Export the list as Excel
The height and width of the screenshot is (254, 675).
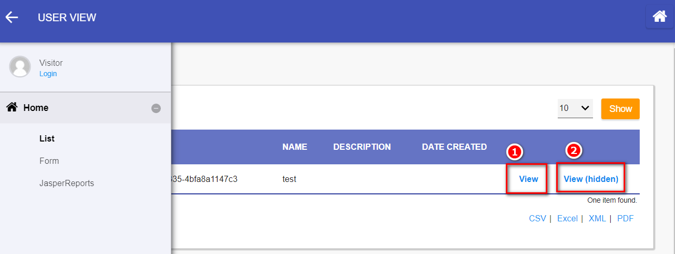pos(567,218)
